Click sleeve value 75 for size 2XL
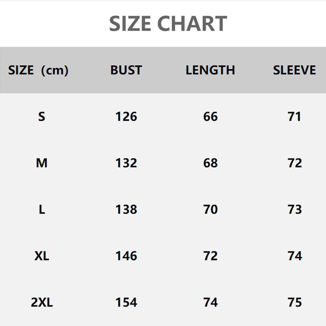This screenshot has height=326, width=326. (x=294, y=303)
